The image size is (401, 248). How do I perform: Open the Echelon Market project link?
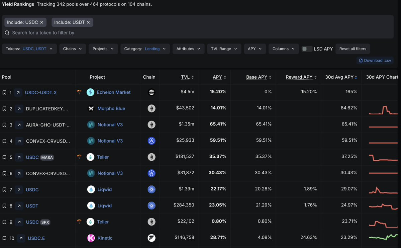(114, 92)
